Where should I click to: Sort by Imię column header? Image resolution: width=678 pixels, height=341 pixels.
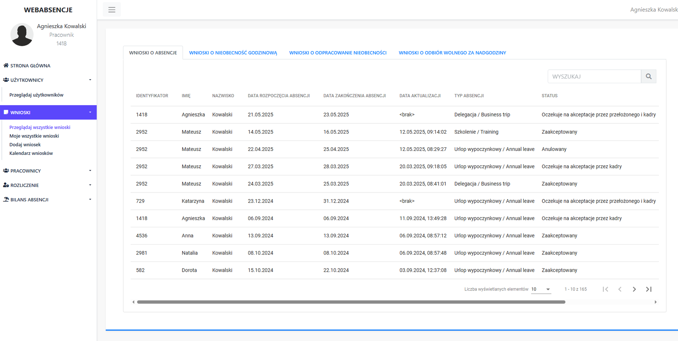point(186,96)
